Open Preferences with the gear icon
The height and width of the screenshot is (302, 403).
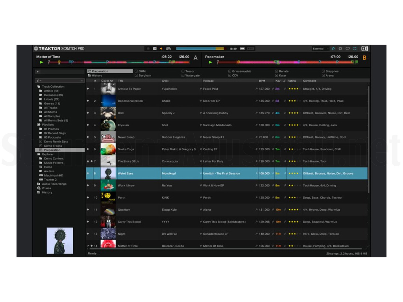[340, 49]
